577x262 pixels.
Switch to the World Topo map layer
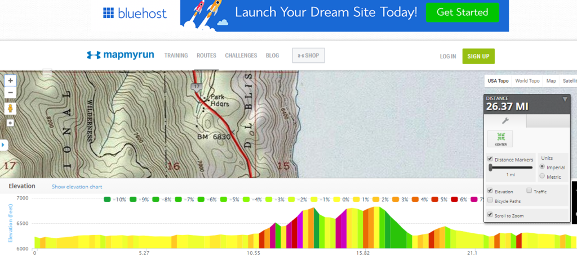coord(527,81)
